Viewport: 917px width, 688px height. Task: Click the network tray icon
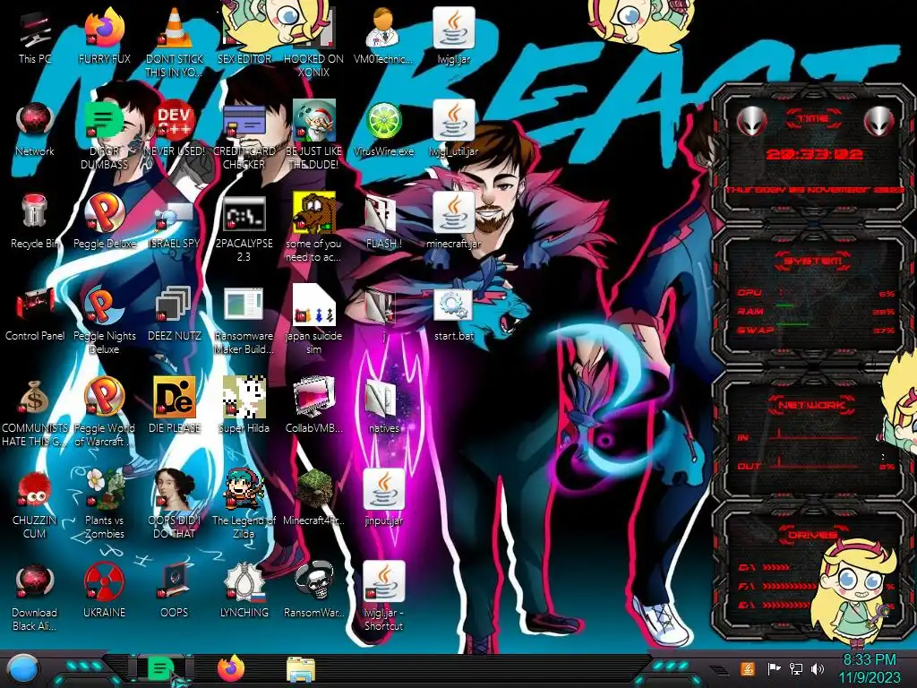pyautogui.click(x=795, y=668)
